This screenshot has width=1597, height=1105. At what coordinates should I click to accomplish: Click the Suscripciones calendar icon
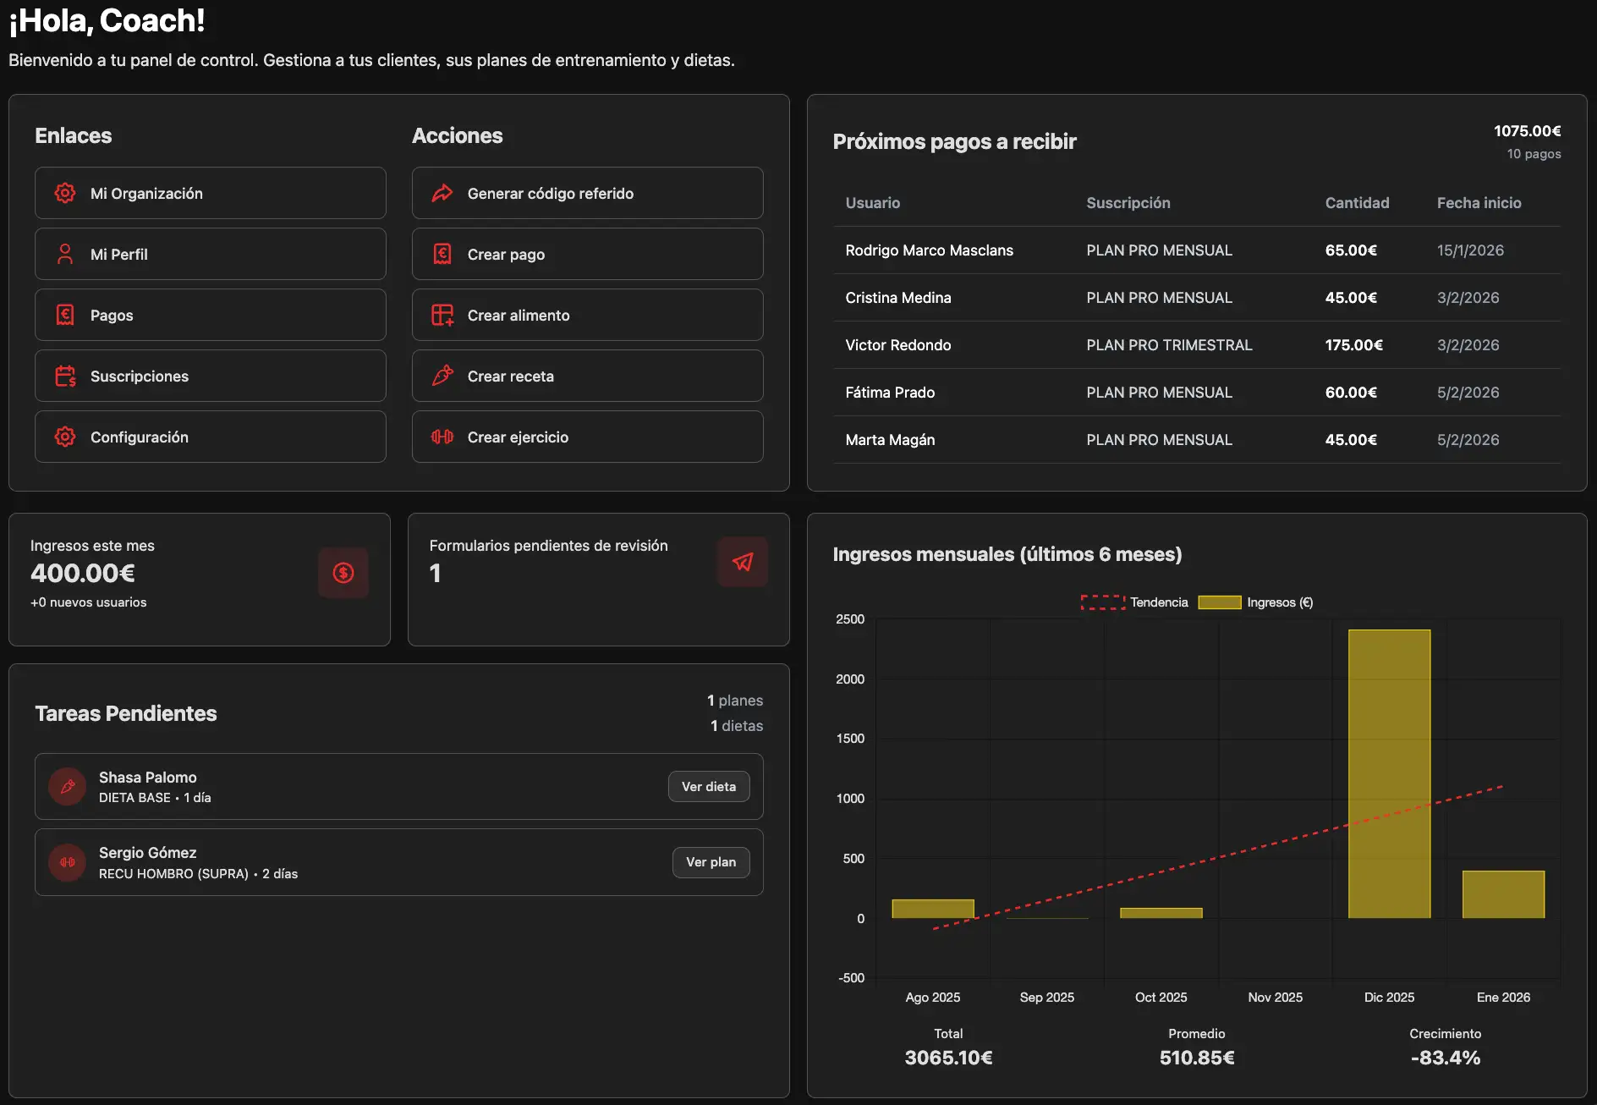[x=65, y=376]
